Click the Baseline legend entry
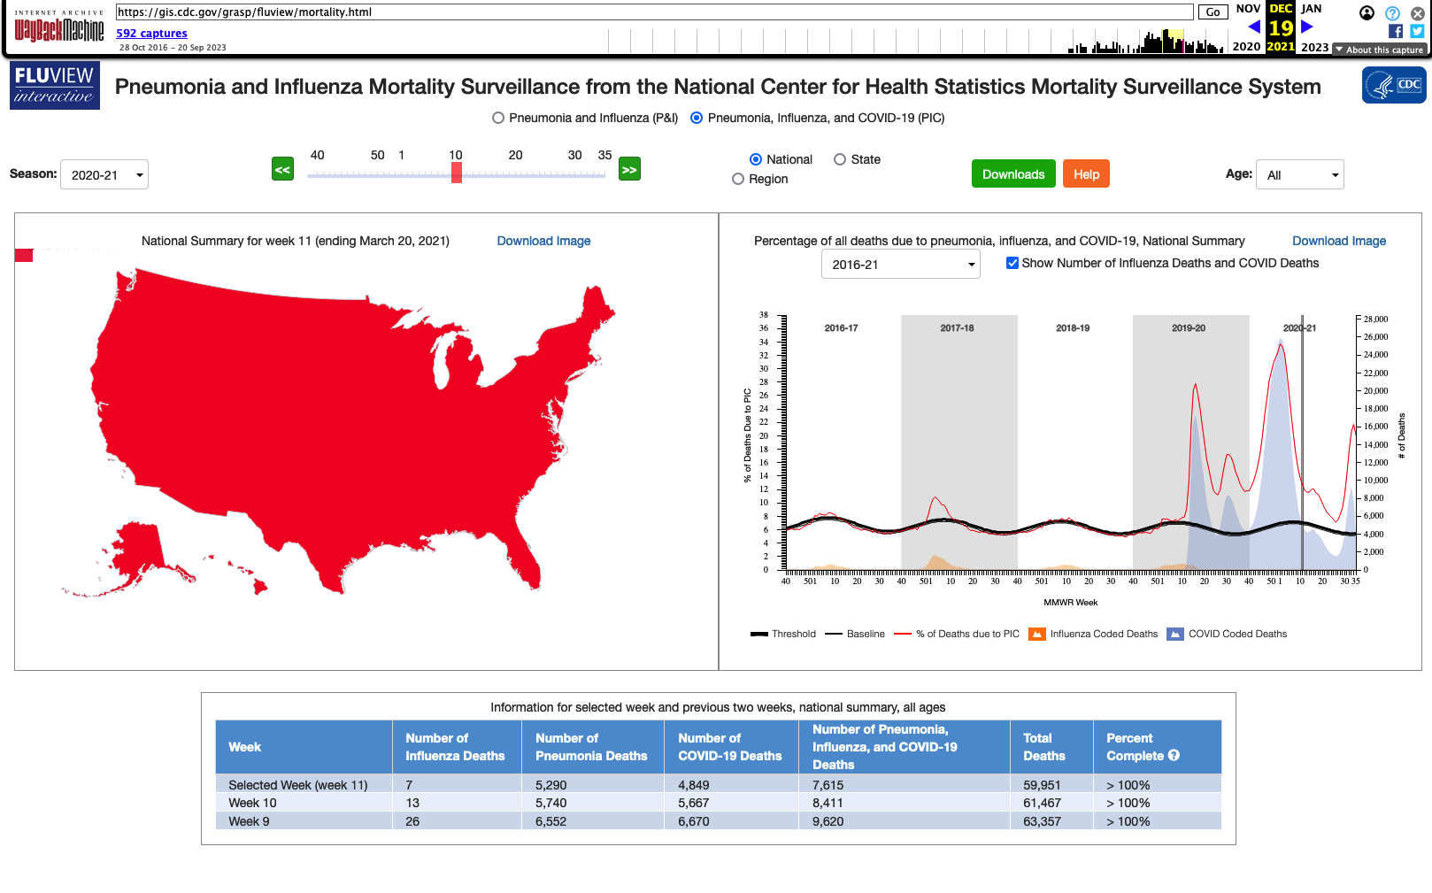 click(x=855, y=634)
